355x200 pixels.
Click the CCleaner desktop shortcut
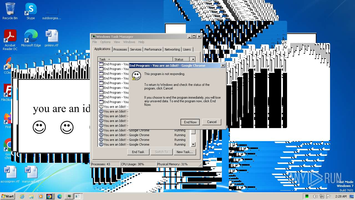(x=7, y=66)
